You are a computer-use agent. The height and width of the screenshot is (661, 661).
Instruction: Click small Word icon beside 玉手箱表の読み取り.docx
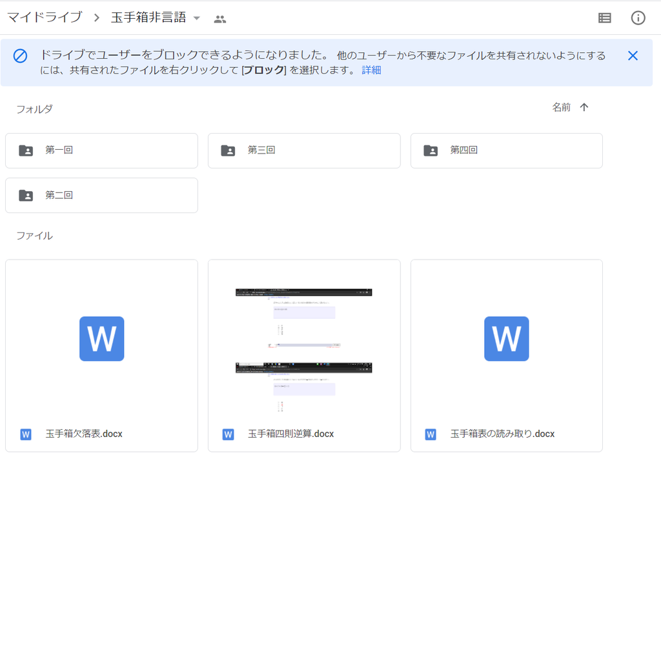click(x=431, y=434)
